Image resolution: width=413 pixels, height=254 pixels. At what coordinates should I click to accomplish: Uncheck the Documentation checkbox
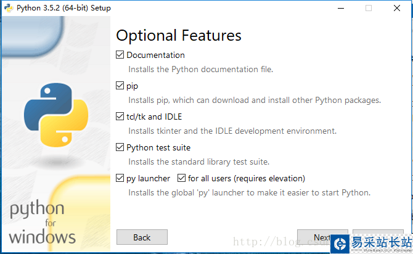(120, 55)
